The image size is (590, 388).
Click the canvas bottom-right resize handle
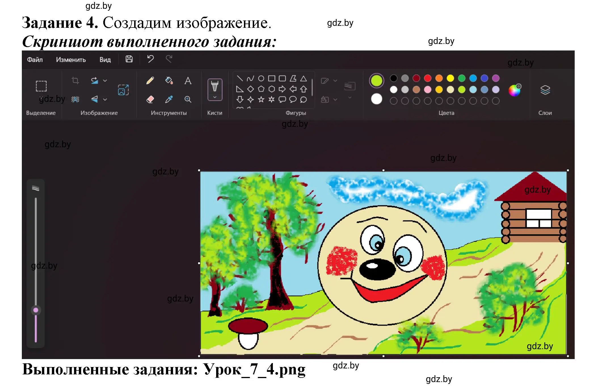568,356
